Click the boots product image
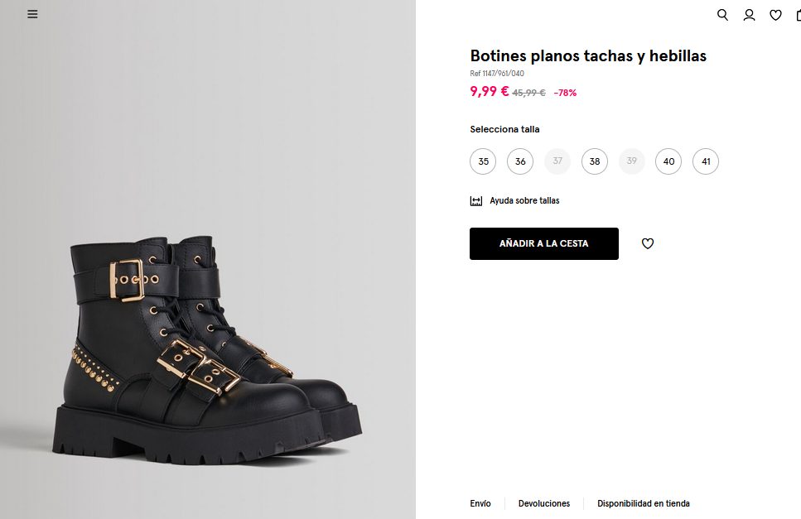The width and height of the screenshot is (801, 519). [x=207, y=348]
